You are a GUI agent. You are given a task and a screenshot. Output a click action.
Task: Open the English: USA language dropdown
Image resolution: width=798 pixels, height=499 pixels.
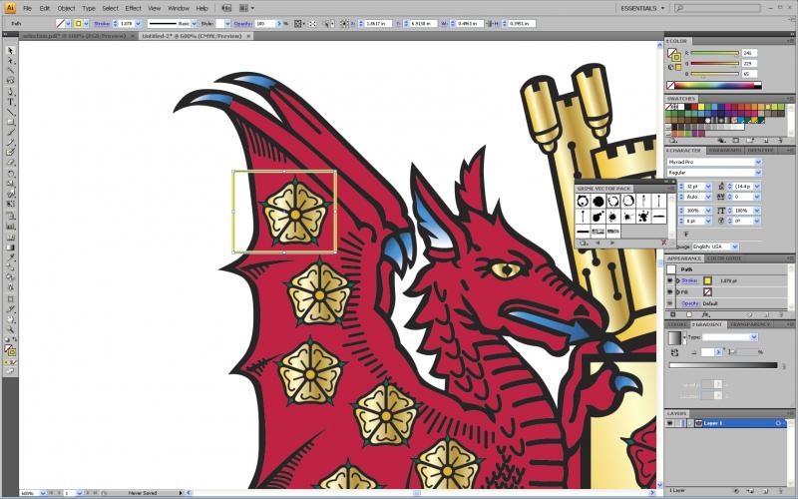coord(735,247)
